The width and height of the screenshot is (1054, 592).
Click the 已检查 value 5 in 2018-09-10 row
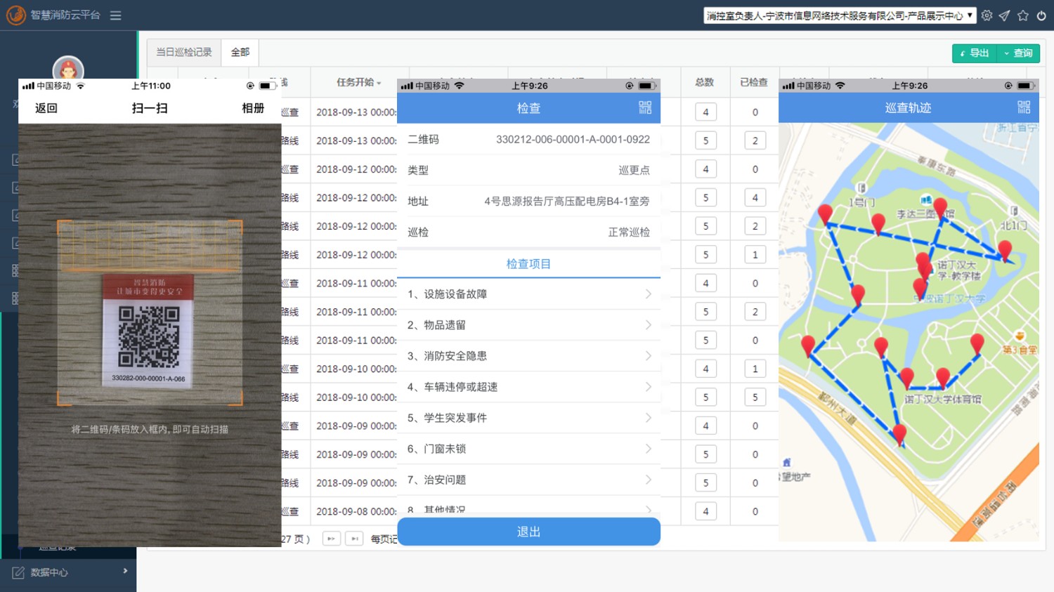click(x=755, y=397)
